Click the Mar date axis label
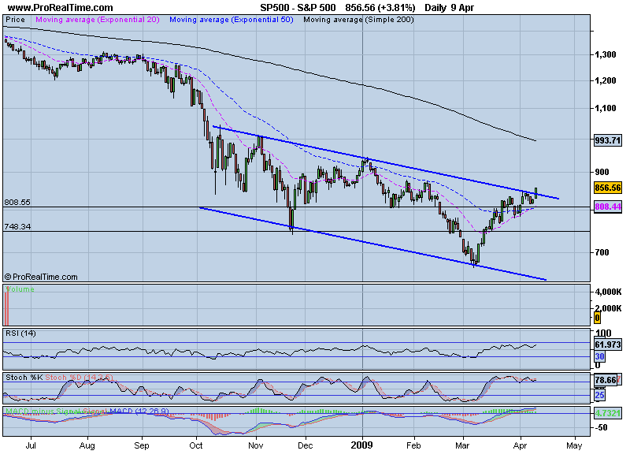 coord(462,445)
